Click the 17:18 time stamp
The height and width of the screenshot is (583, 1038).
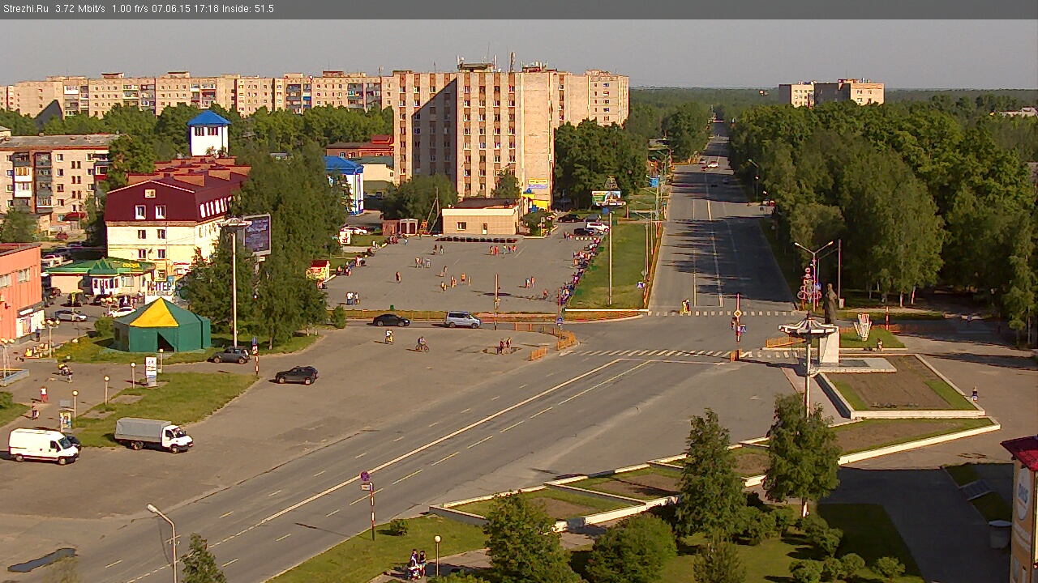coord(207,9)
